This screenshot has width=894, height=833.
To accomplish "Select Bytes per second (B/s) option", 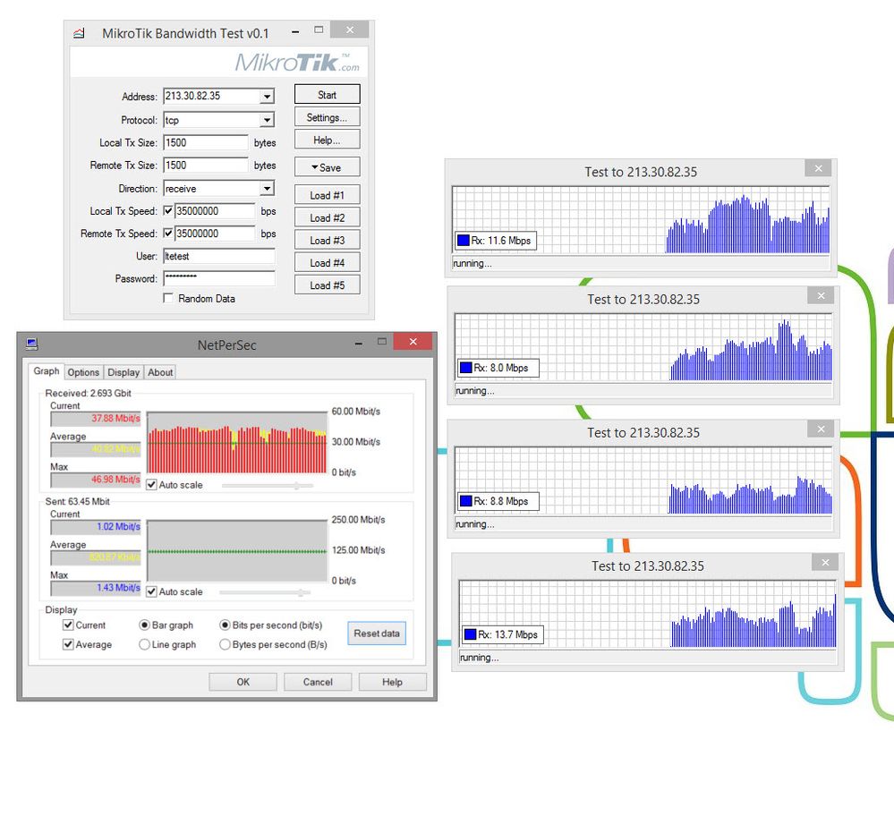I will [x=225, y=644].
